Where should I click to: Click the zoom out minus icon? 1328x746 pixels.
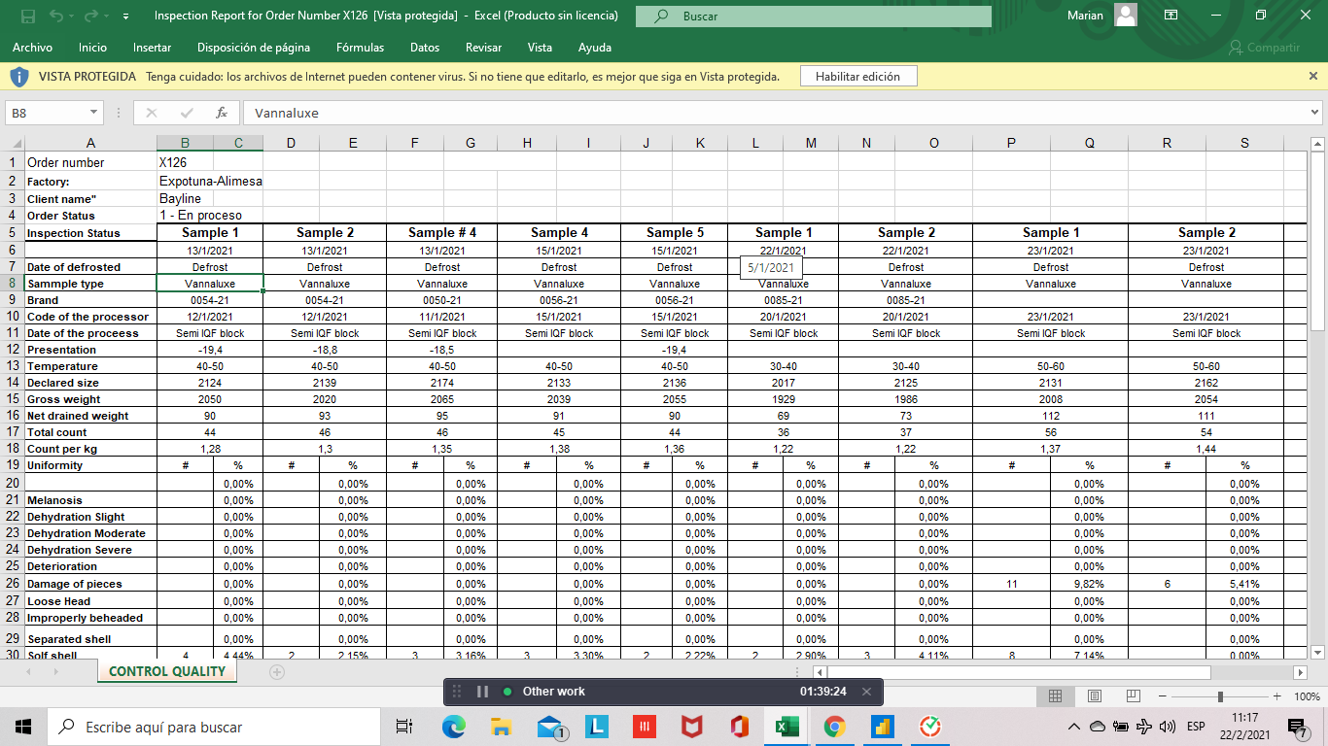coord(1164,696)
